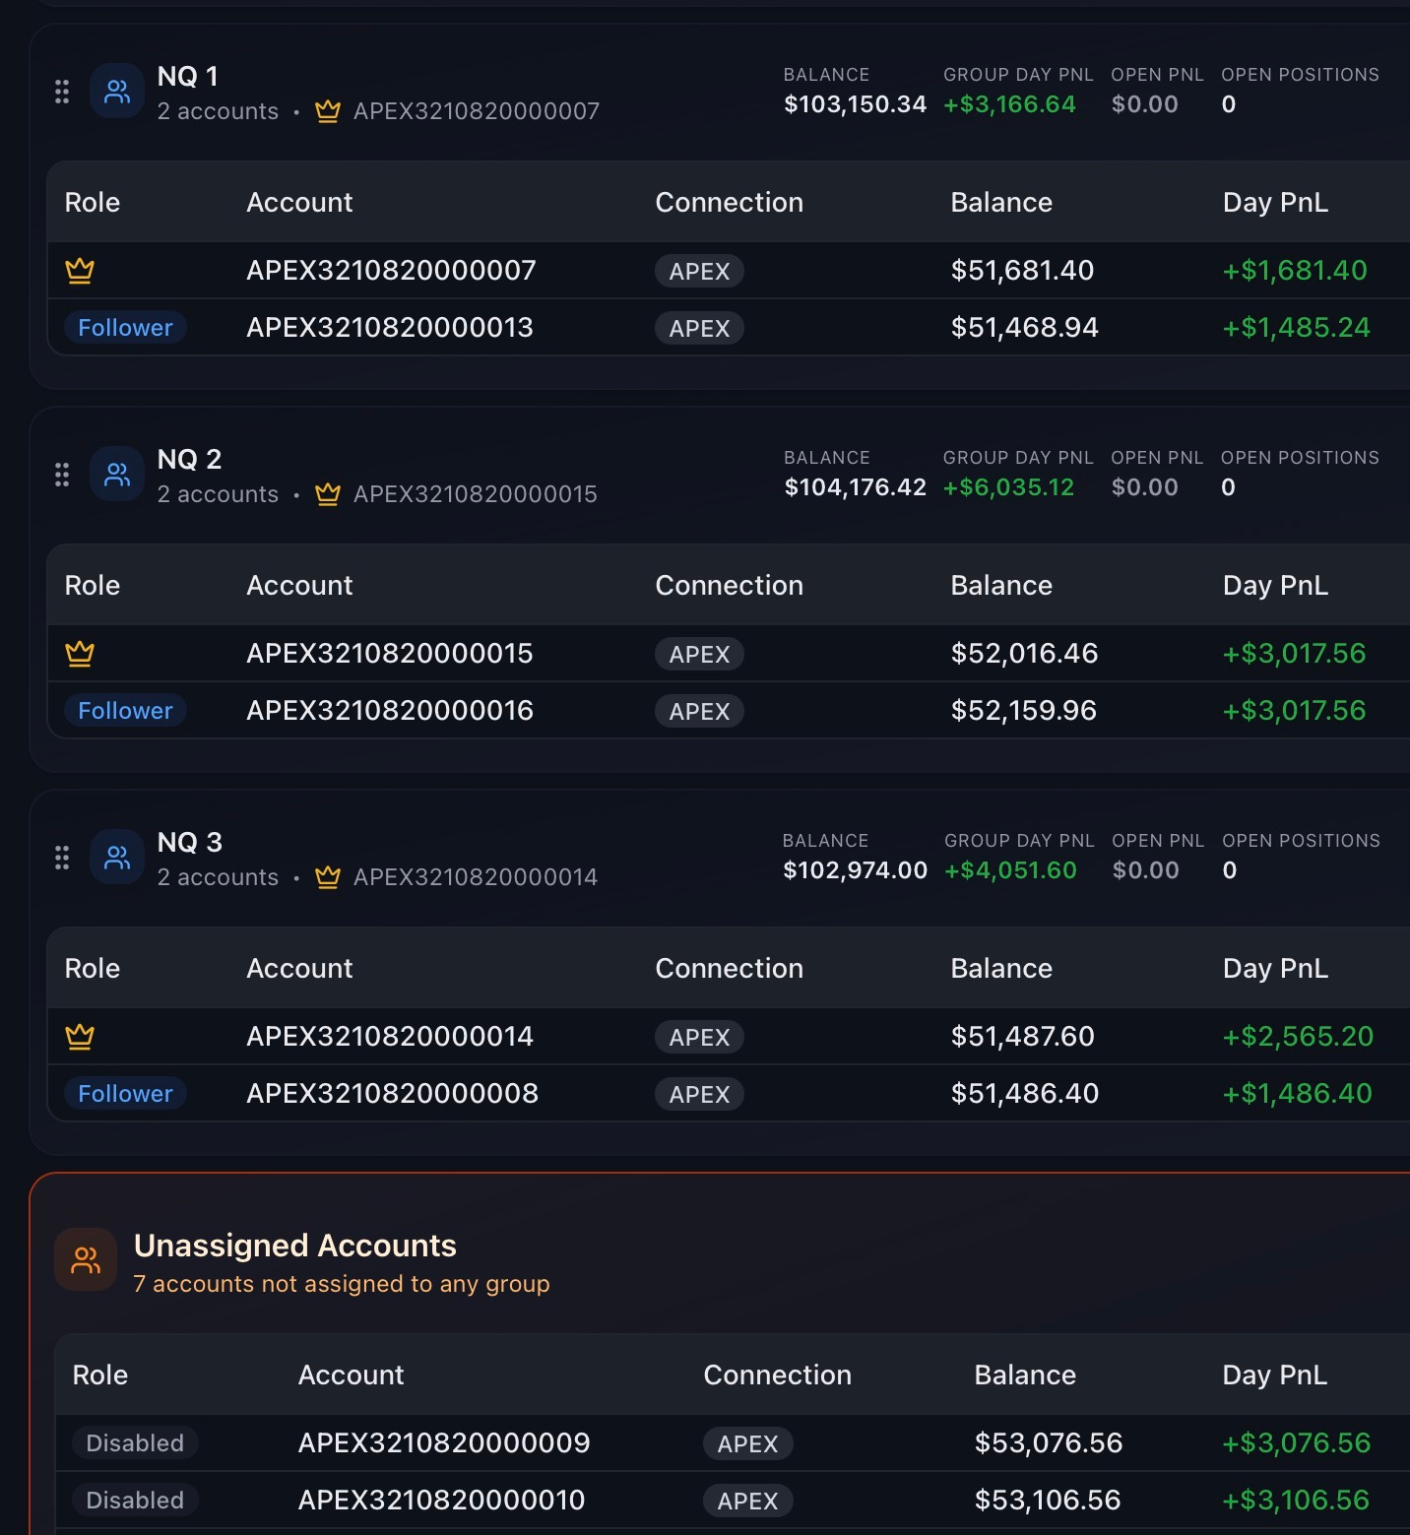Screen dimensions: 1410x1535
Task: Click the Balance column header in NQ 1
Action: click(x=1001, y=202)
